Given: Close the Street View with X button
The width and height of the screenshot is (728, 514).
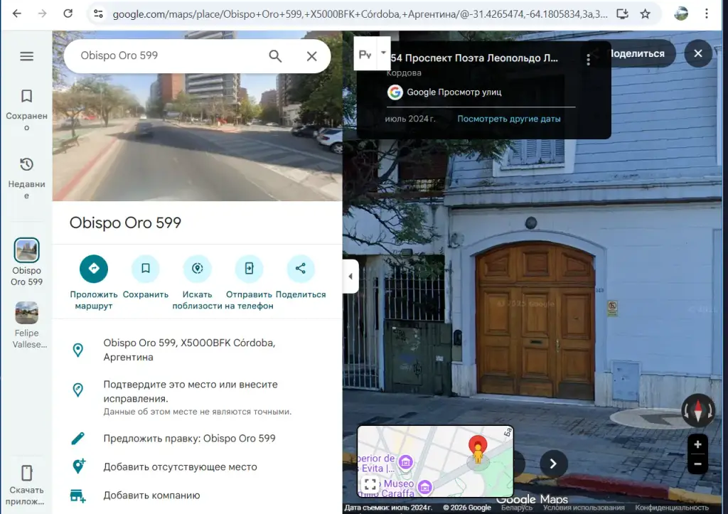Looking at the screenshot, I should 698,53.
